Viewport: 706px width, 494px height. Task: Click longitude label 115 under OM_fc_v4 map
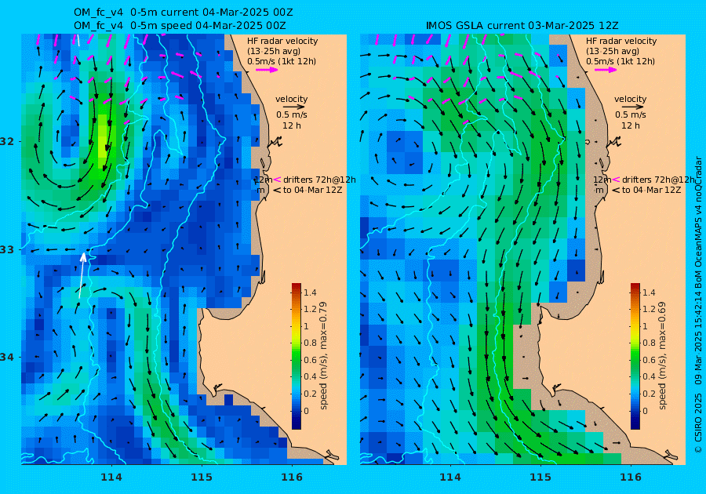[202, 478]
